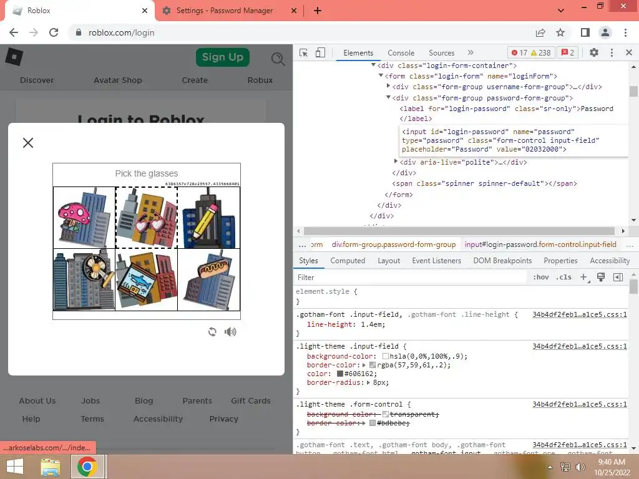This screenshot has height=479, width=639.
Task: Close the captcha dialog with the X
Action: (28, 143)
